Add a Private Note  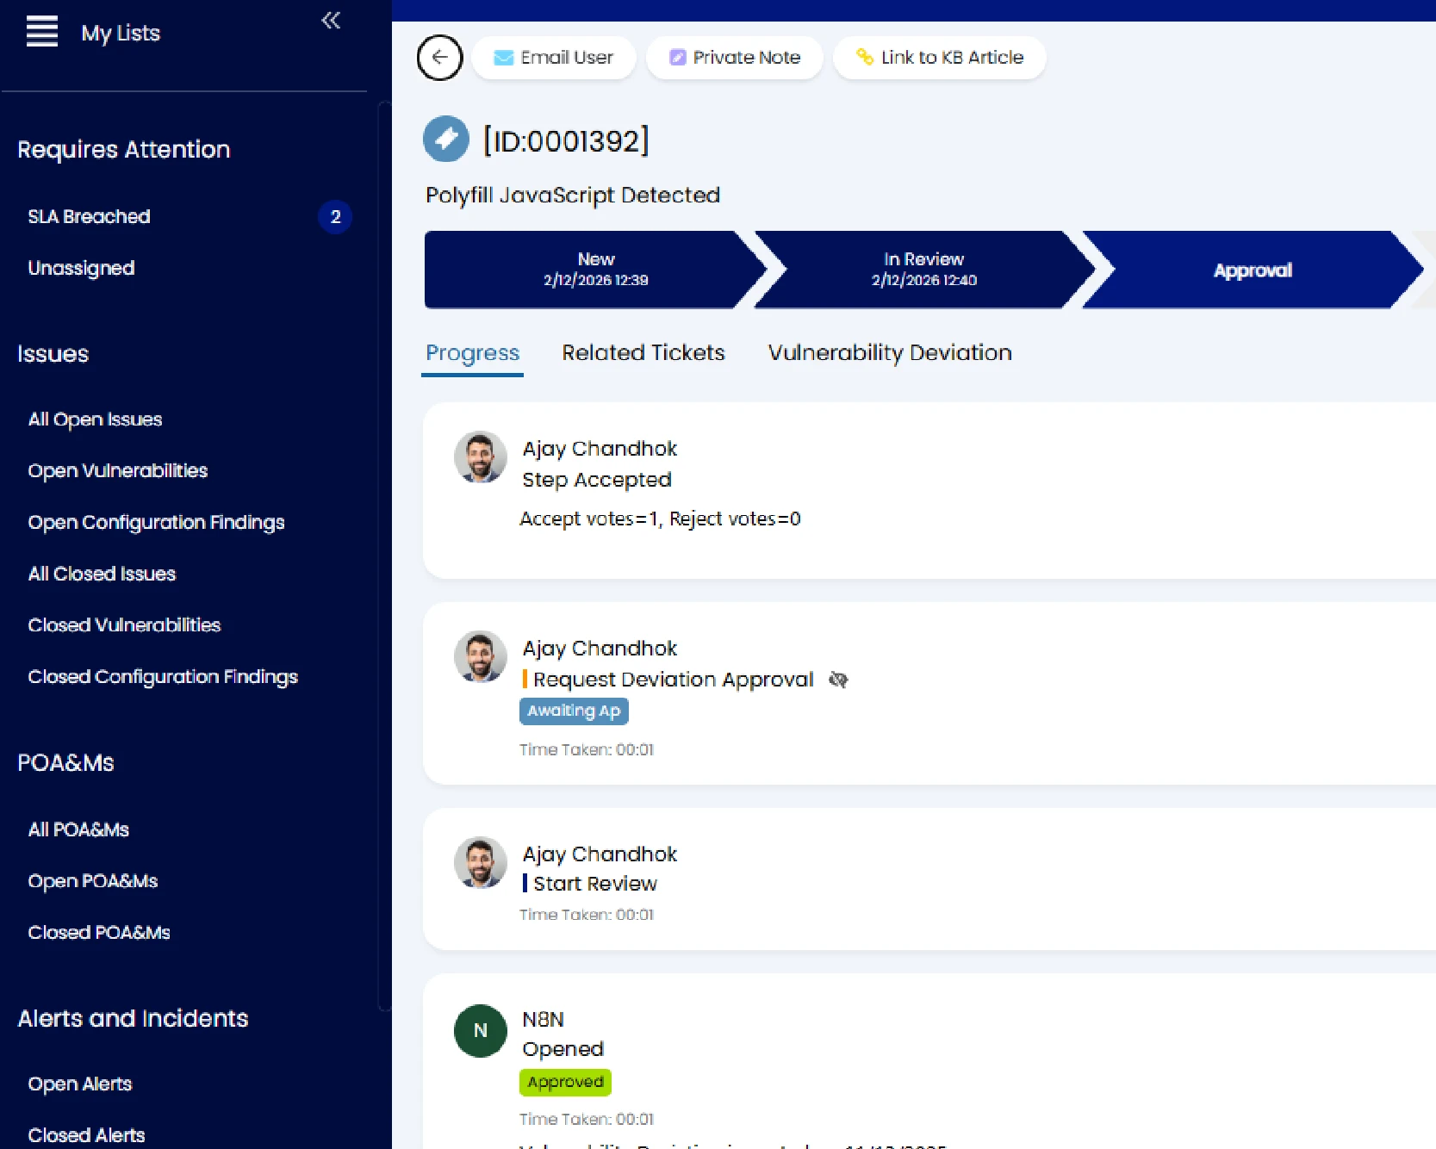tap(735, 58)
